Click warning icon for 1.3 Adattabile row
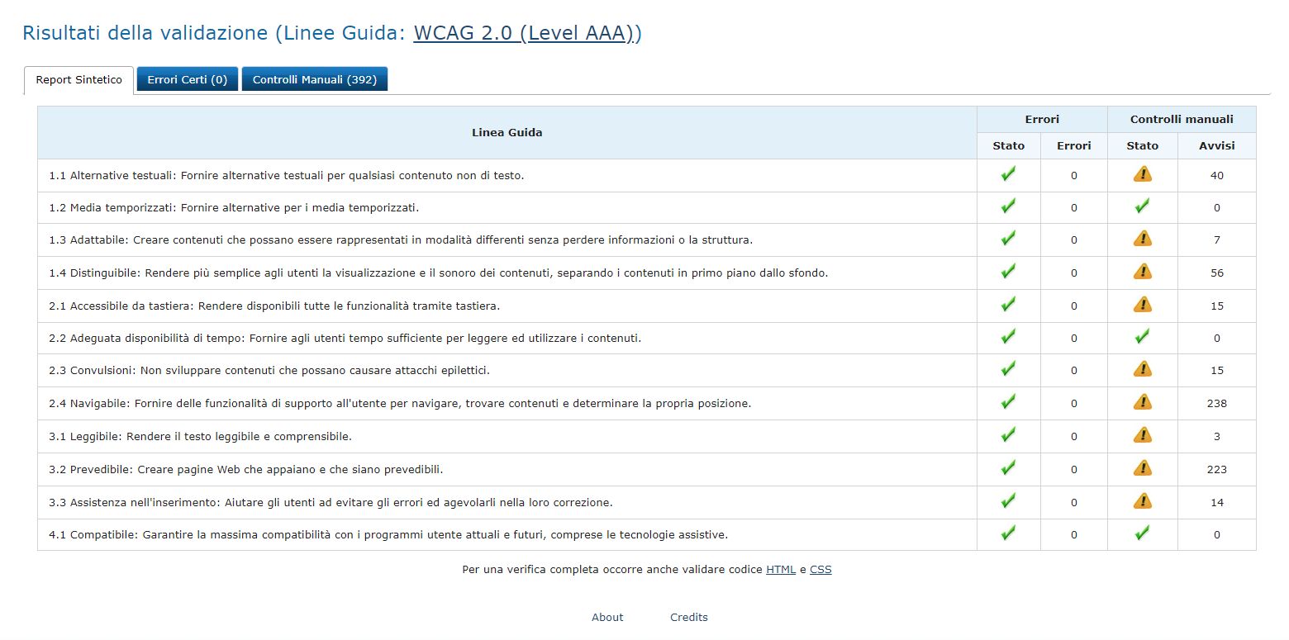The image size is (1289, 640). point(1142,239)
